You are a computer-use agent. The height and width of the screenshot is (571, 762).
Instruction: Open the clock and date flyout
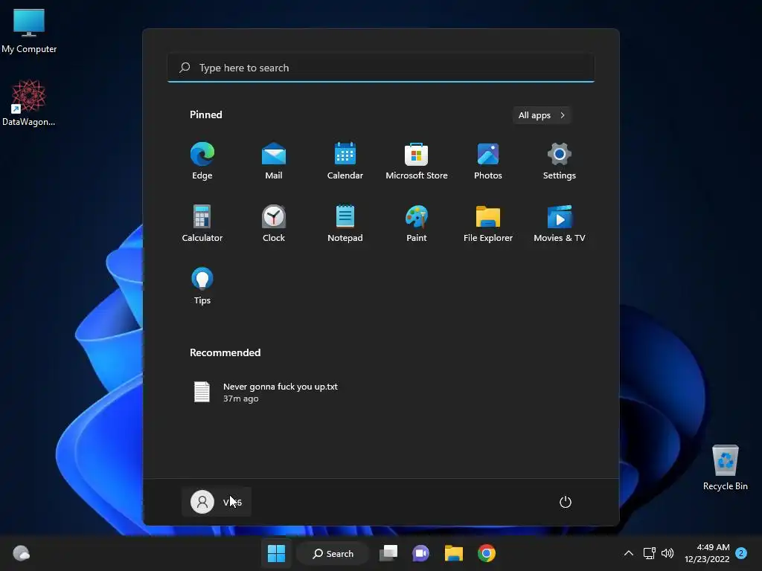click(x=707, y=553)
